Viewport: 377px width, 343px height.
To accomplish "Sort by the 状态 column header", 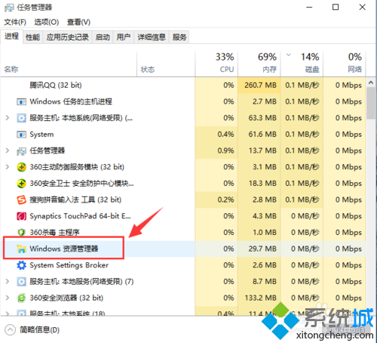I will coord(166,64).
